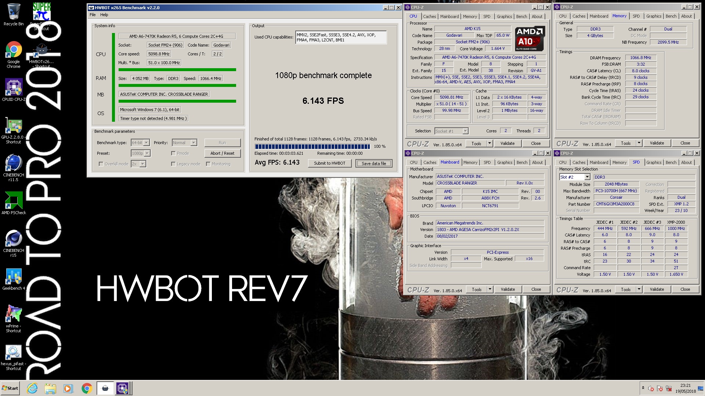Open the Recycle Bin desktop icon
Image resolution: width=705 pixels, height=396 pixels.
coord(14,15)
